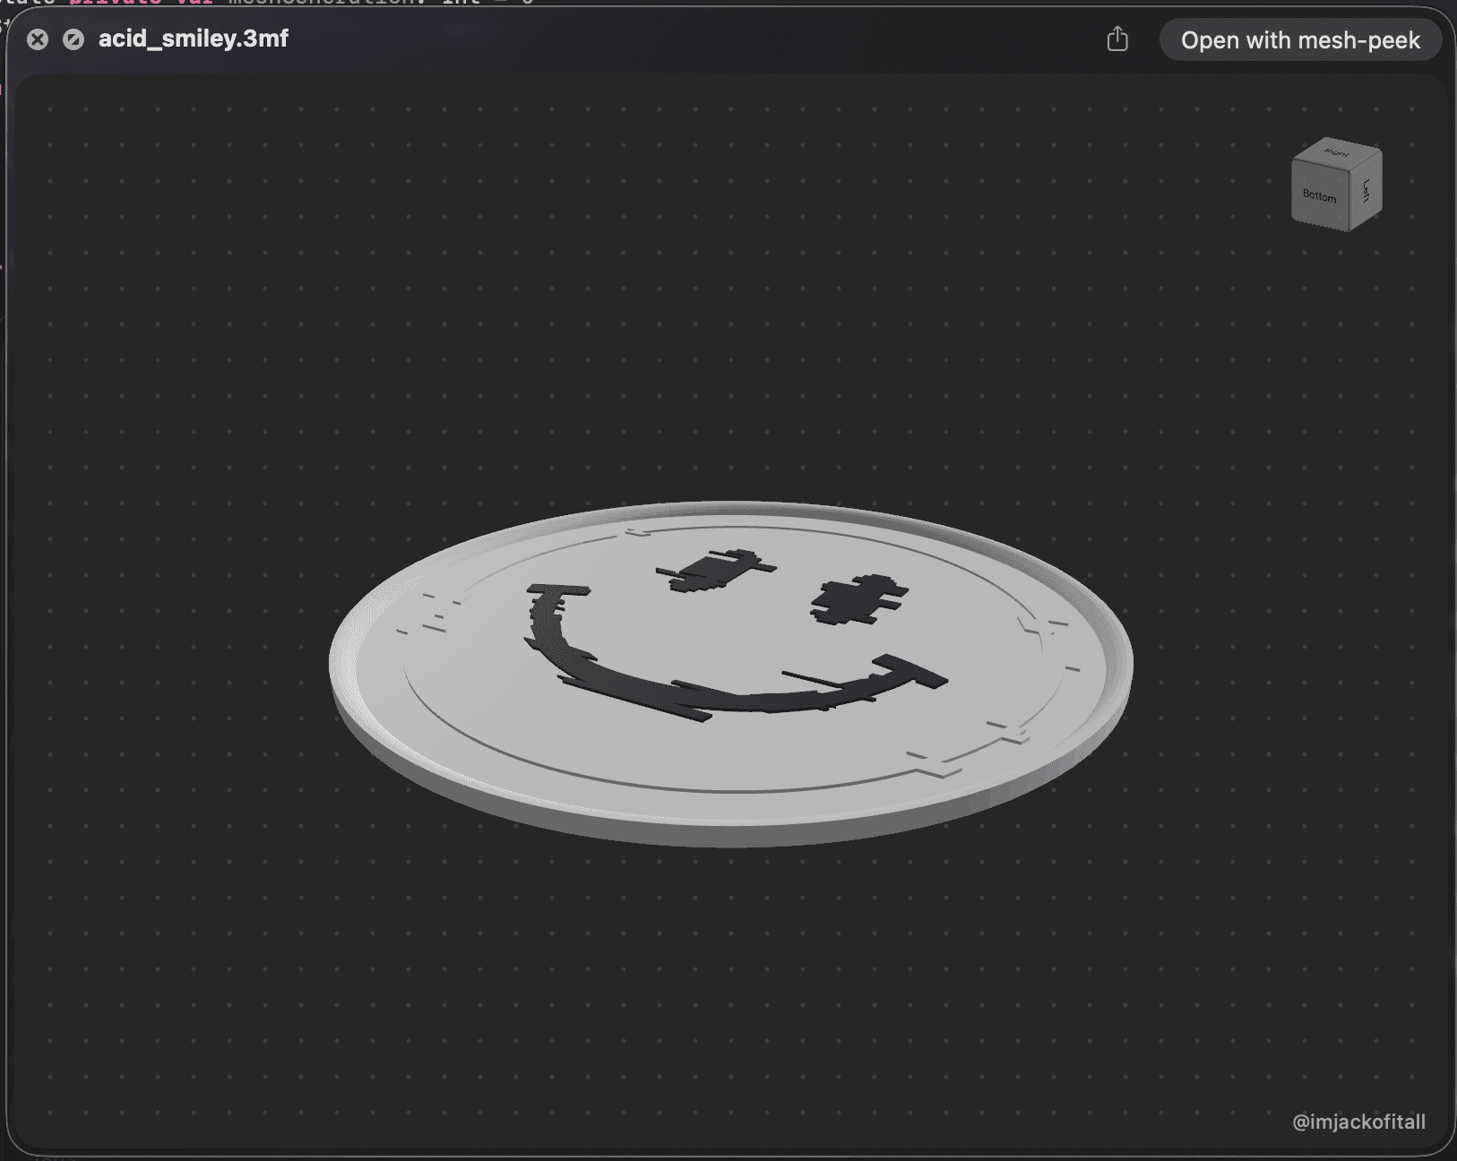Viewport: 1457px width, 1161px height.
Task: Click the Open with mesh-peek button
Action: (1300, 40)
